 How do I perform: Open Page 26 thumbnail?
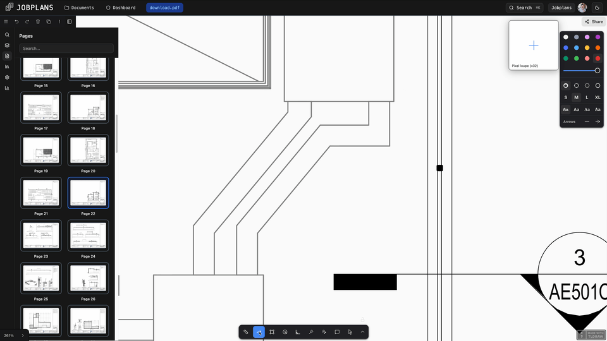point(89,278)
